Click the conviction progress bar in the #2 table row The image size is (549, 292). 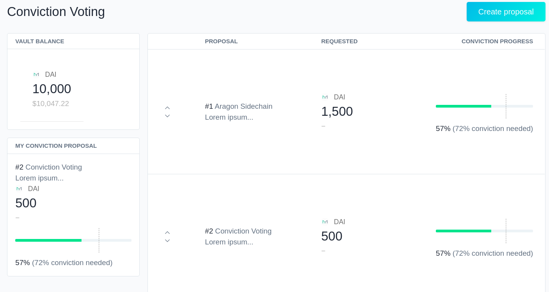click(484, 231)
